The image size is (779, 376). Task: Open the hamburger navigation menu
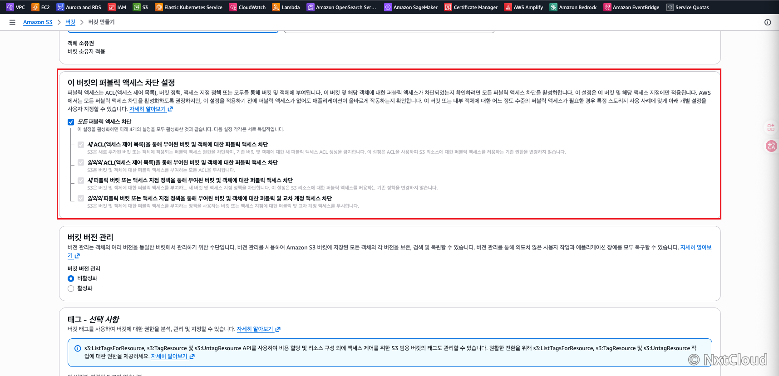click(12, 22)
